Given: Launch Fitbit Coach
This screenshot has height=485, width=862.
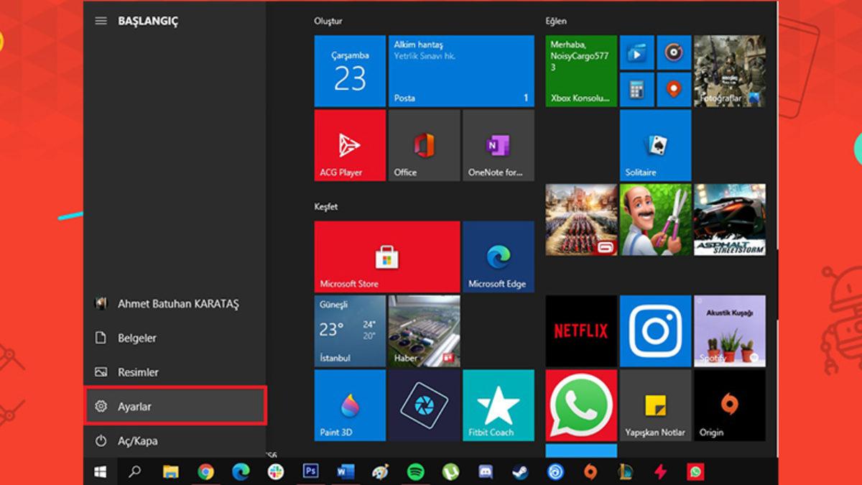Looking at the screenshot, I should (498, 405).
